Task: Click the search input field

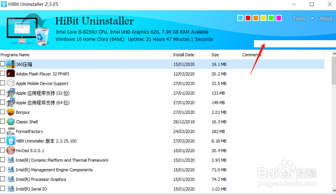Action: (295, 44)
